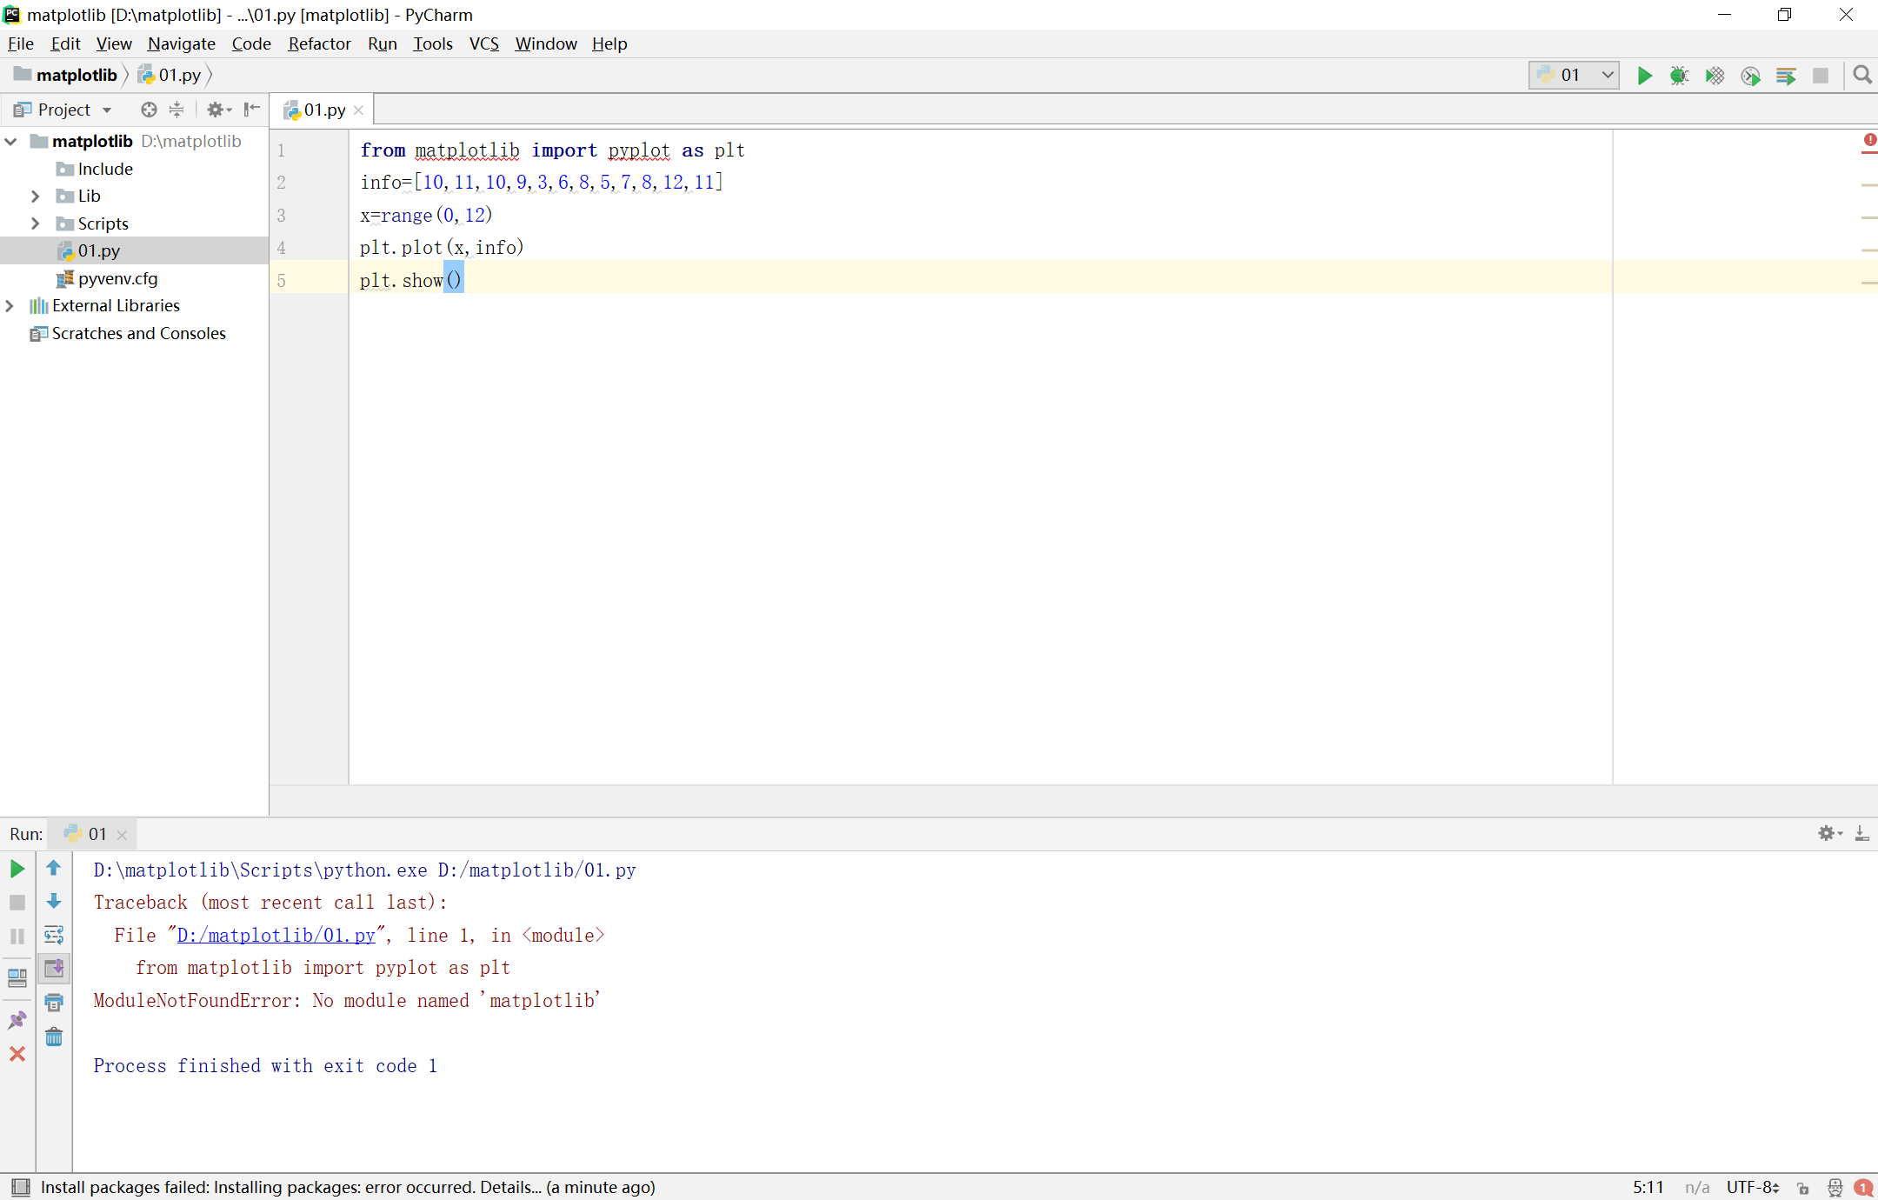
Task: Go down the stack trace arrow
Action: coord(54,901)
